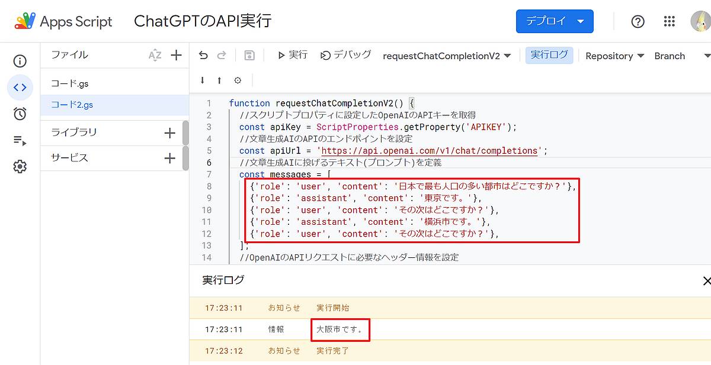Open the Repository dropdown
The image size is (711, 365).
coord(614,56)
